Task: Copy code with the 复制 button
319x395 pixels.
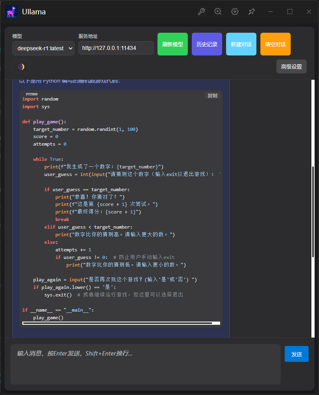Action: tap(212, 95)
